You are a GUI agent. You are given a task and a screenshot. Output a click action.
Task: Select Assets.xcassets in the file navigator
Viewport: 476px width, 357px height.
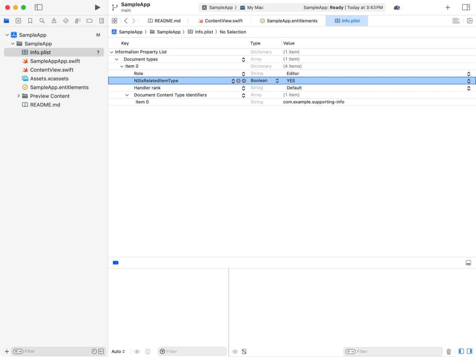[49, 78]
